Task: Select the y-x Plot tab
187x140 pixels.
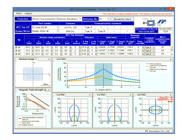Action: (x=141, y=95)
